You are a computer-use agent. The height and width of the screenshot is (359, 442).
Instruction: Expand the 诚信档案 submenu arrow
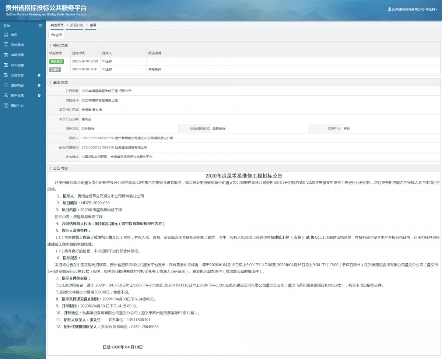pos(39,85)
